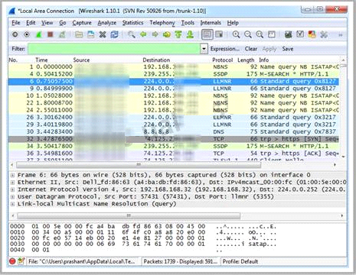Click Packets: 1739 status bar entry
Viewport: 356px width, 275px height.
click(180, 261)
